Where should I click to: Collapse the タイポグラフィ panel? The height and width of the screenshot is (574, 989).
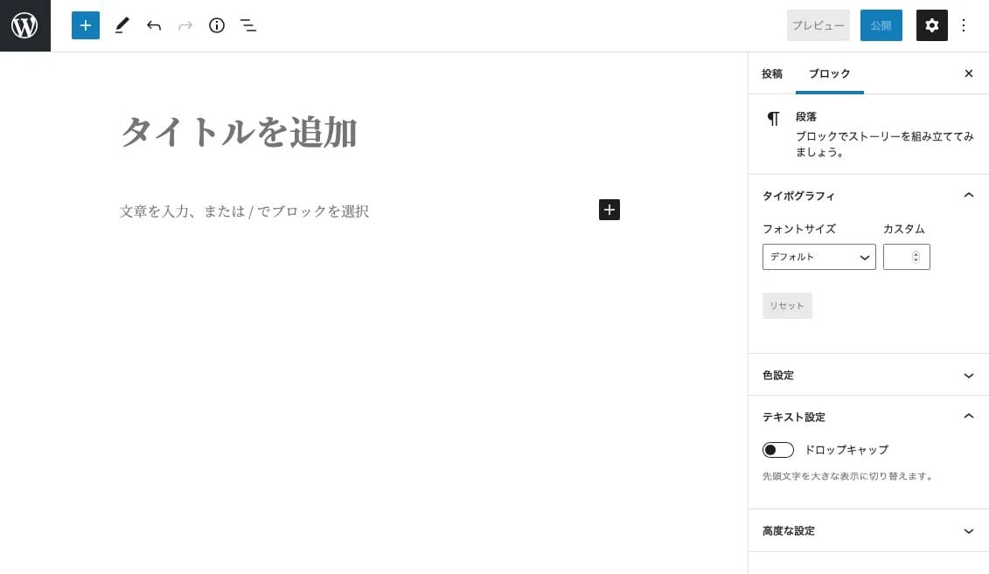coord(868,196)
